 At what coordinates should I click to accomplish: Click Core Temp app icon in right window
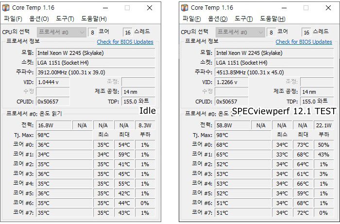(185, 8)
